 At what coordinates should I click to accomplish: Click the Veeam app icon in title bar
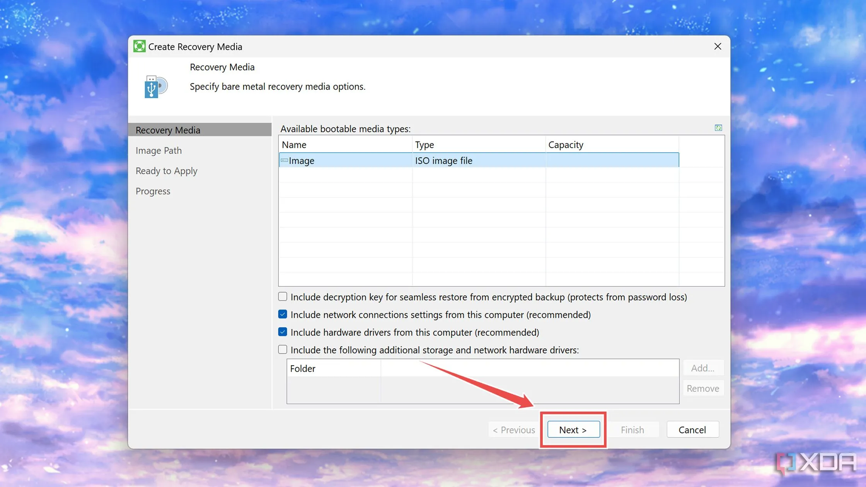[x=139, y=46]
